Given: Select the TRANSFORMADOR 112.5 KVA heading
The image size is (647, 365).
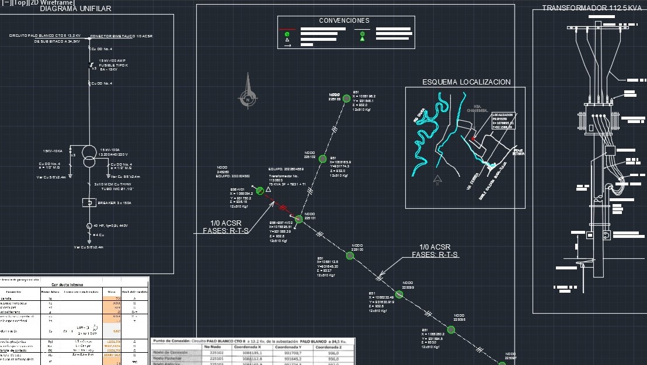Looking at the screenshot, I should 590,8.
